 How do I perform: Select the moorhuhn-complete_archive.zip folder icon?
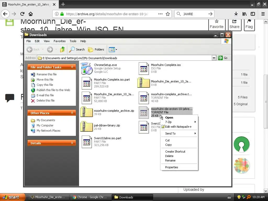pos(86,112)
